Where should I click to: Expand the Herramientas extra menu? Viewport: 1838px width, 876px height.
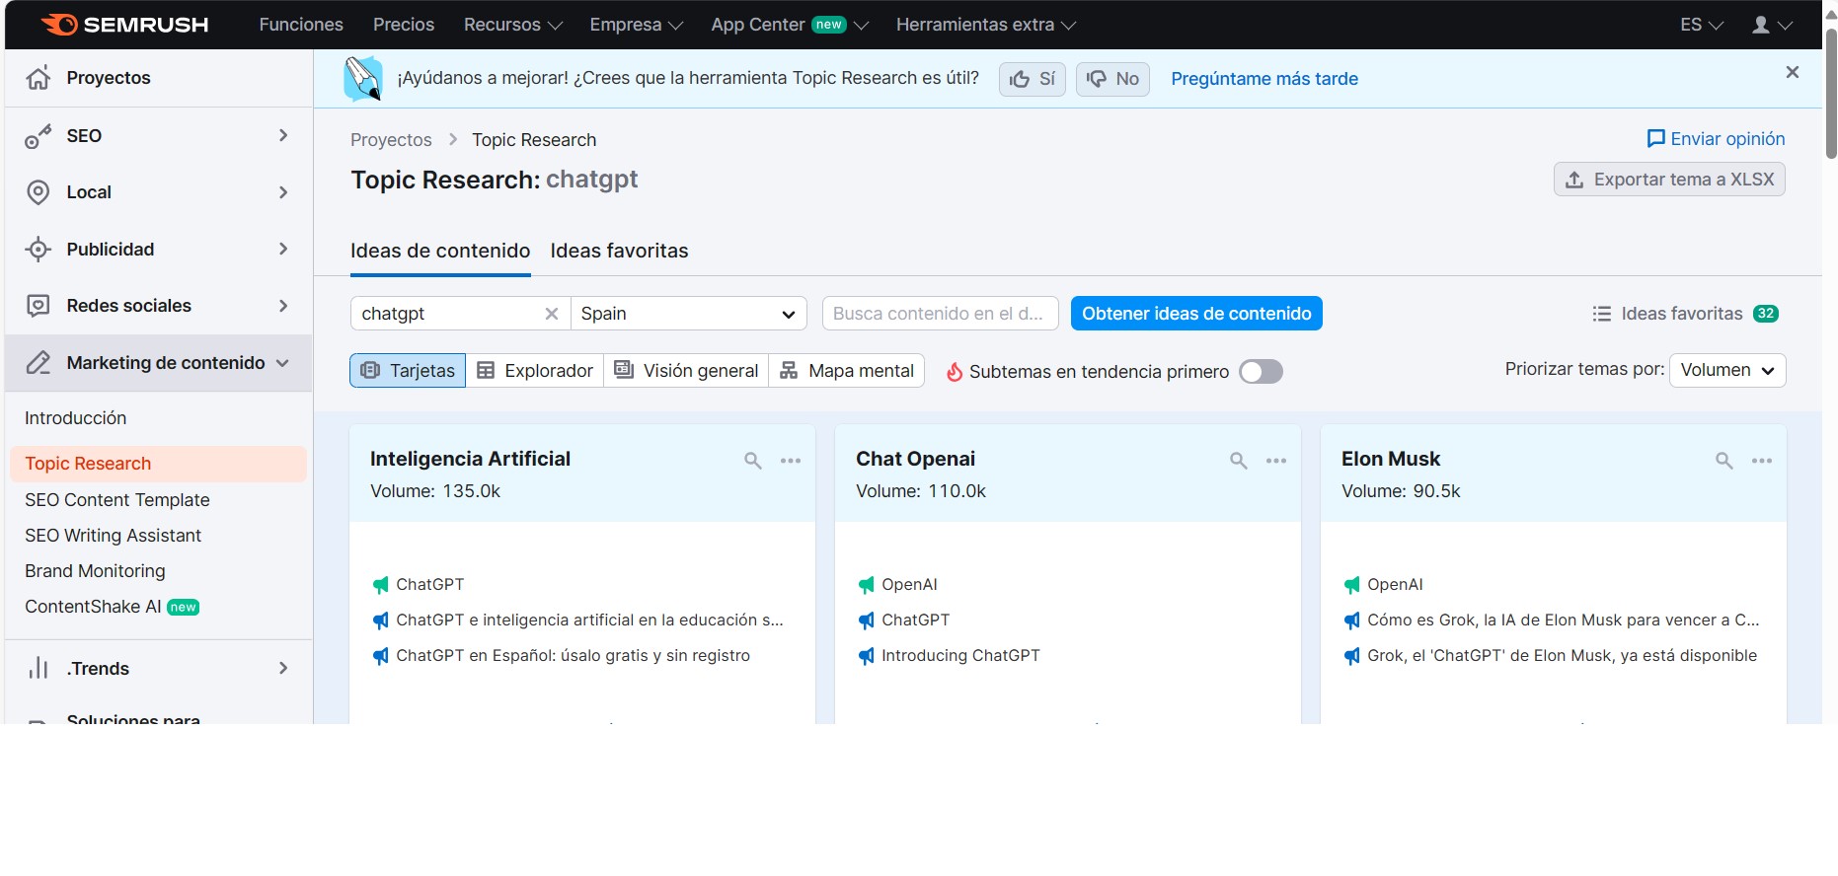point(986,25)
